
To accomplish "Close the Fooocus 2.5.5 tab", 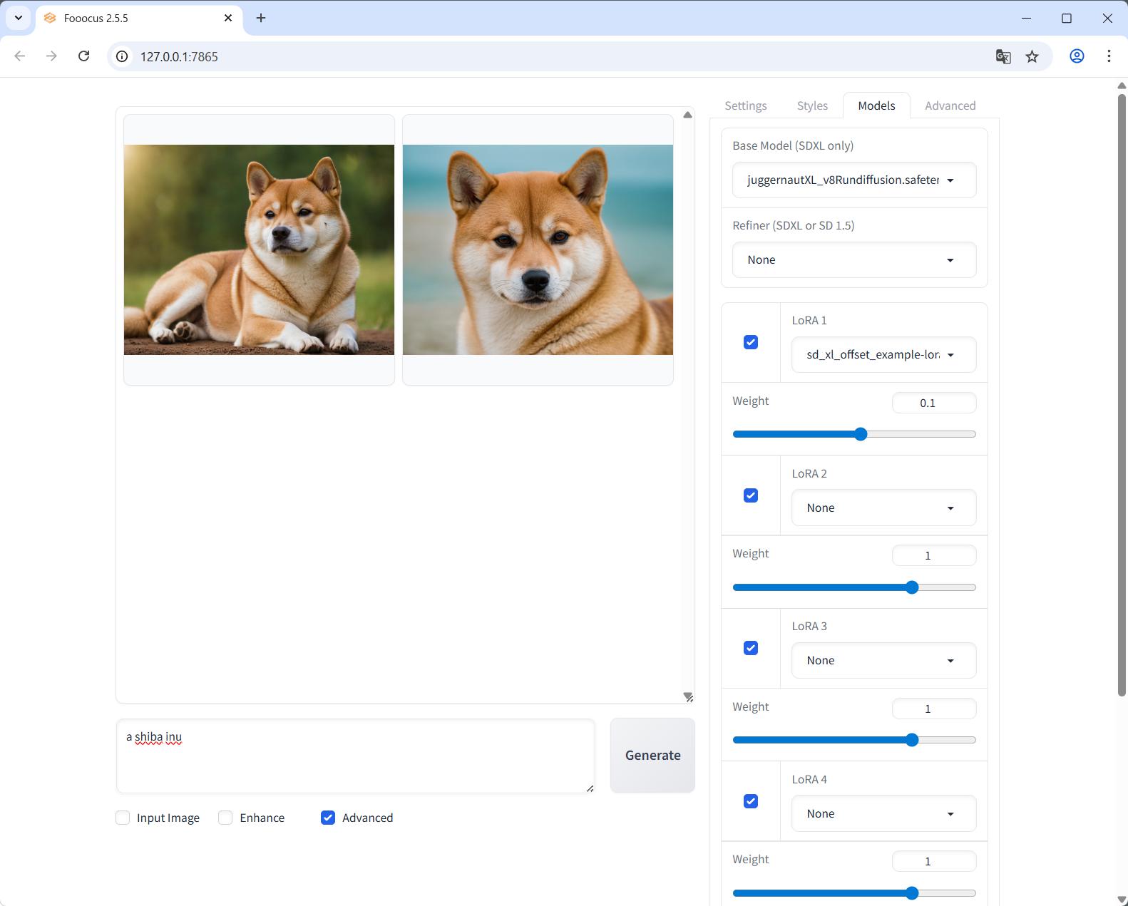I will click(228, 18).
